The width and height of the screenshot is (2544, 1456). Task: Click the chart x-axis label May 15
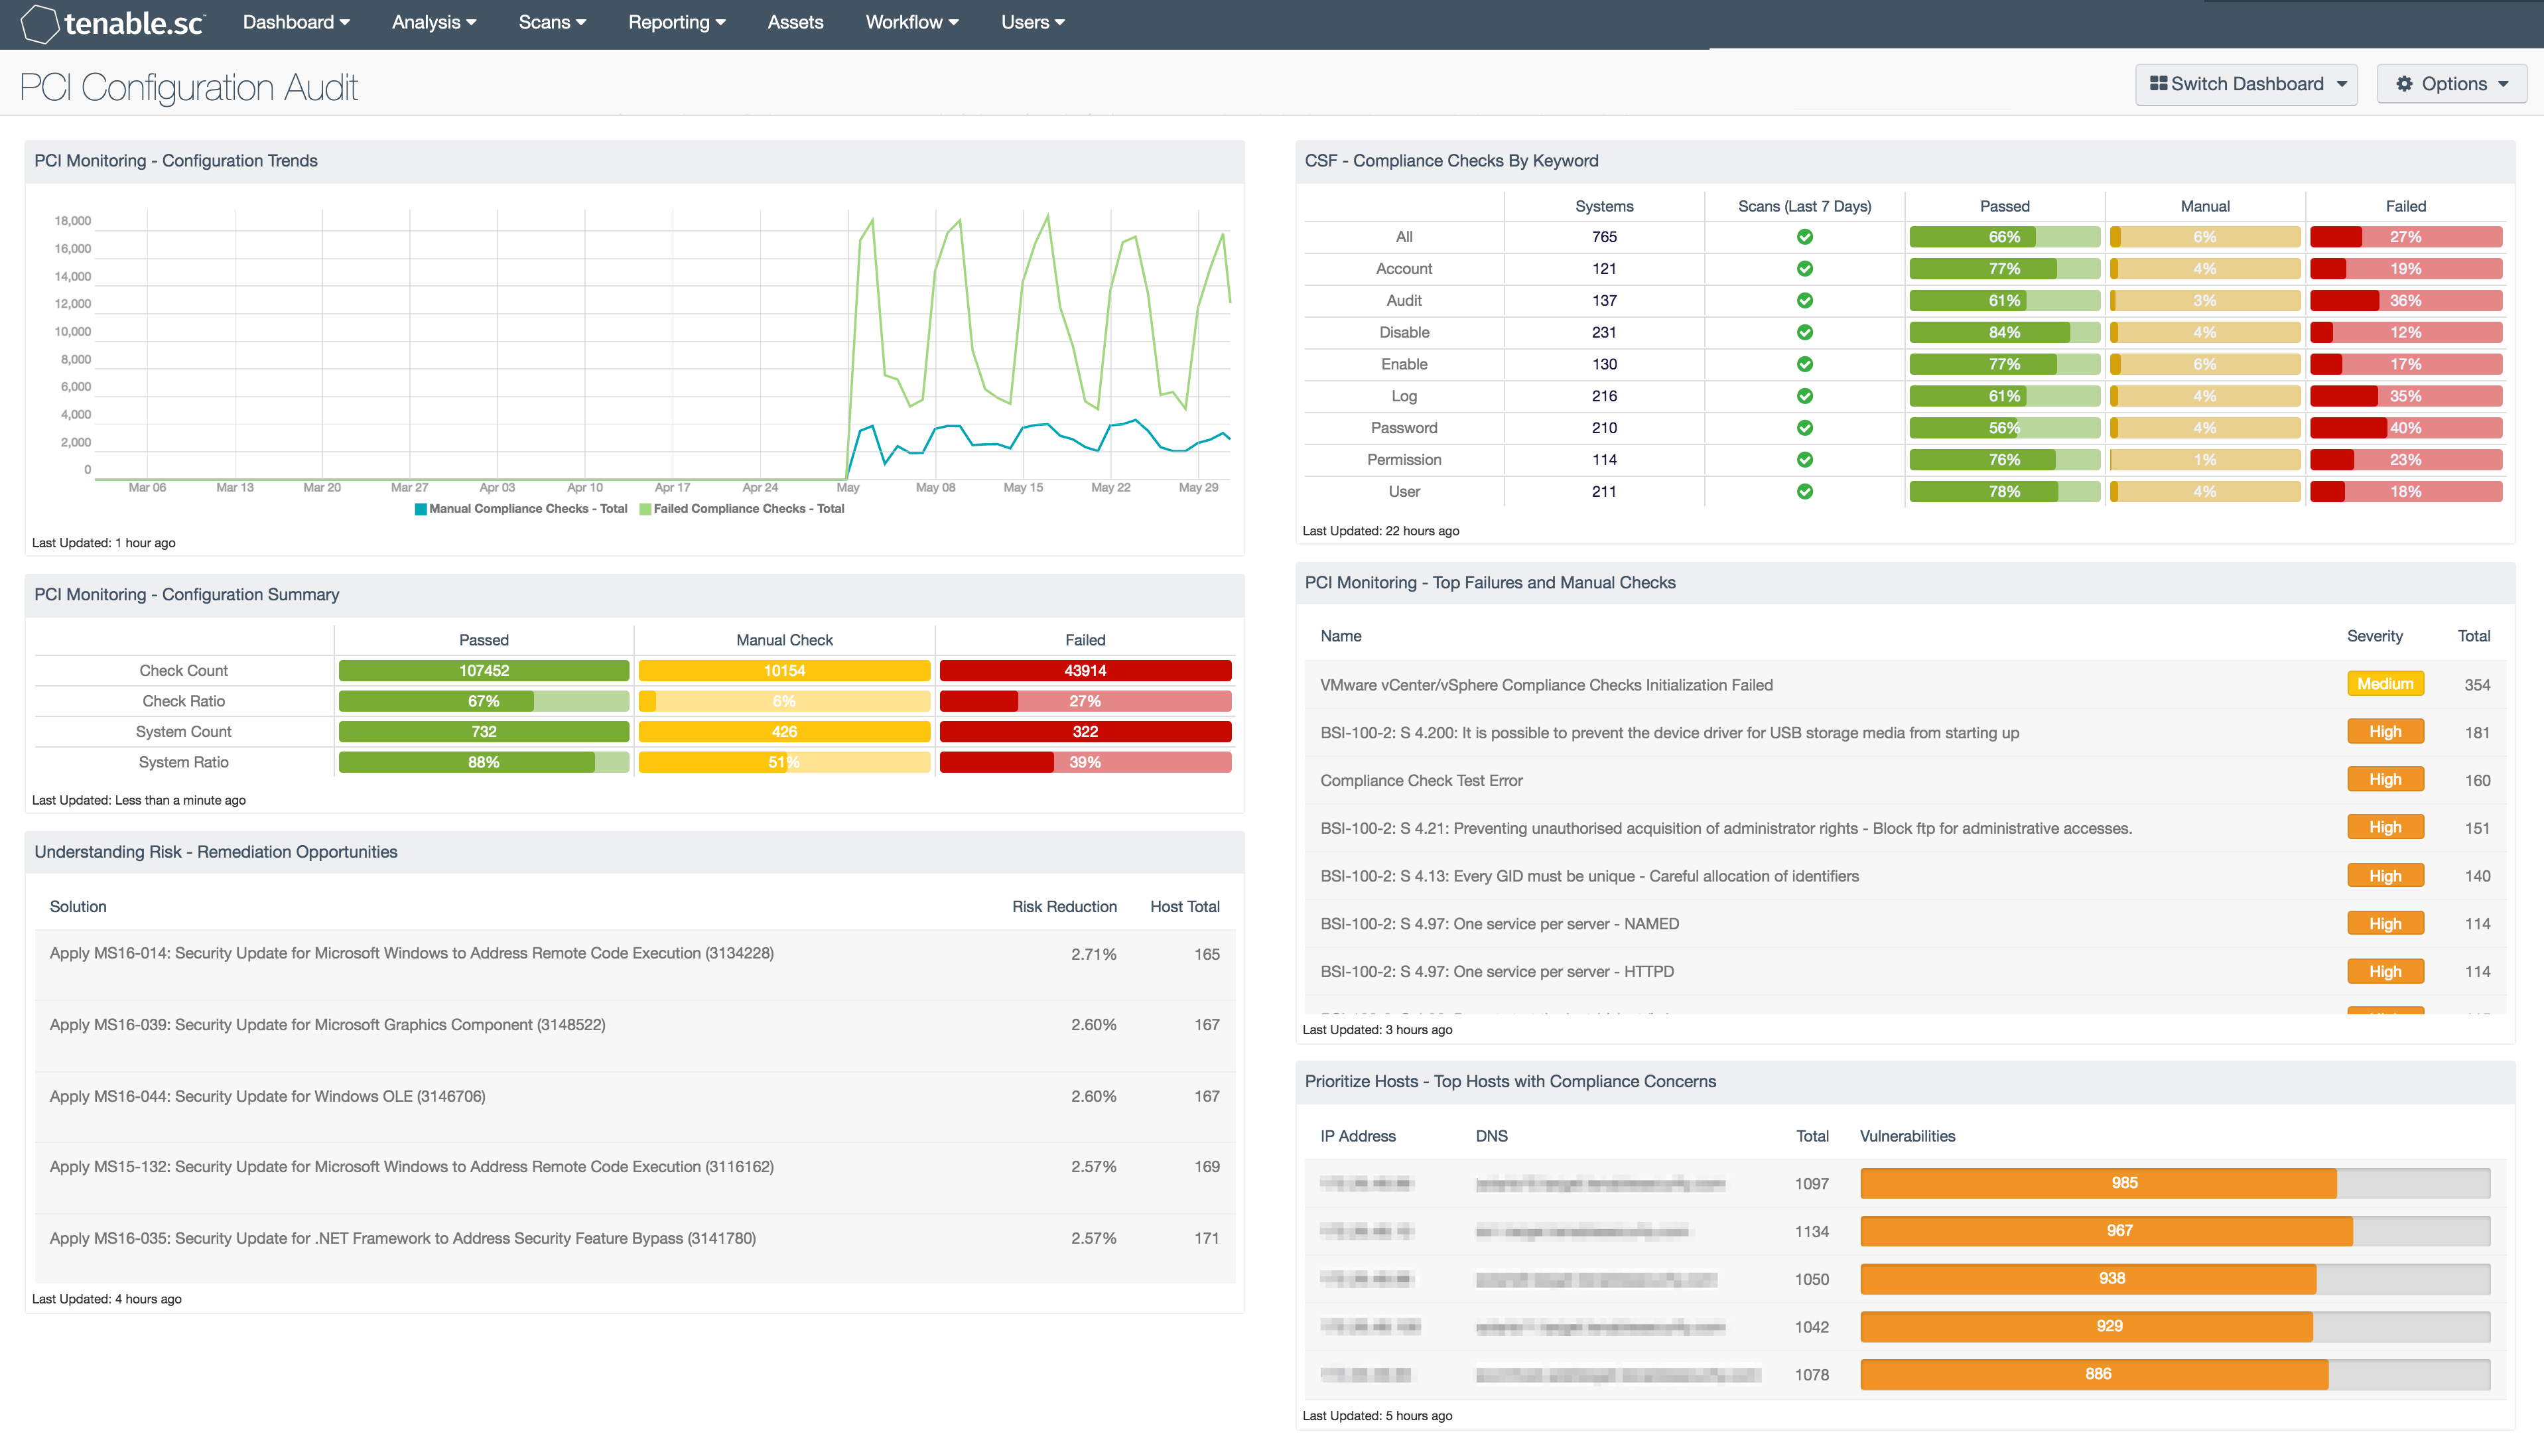click(1023, 488)
